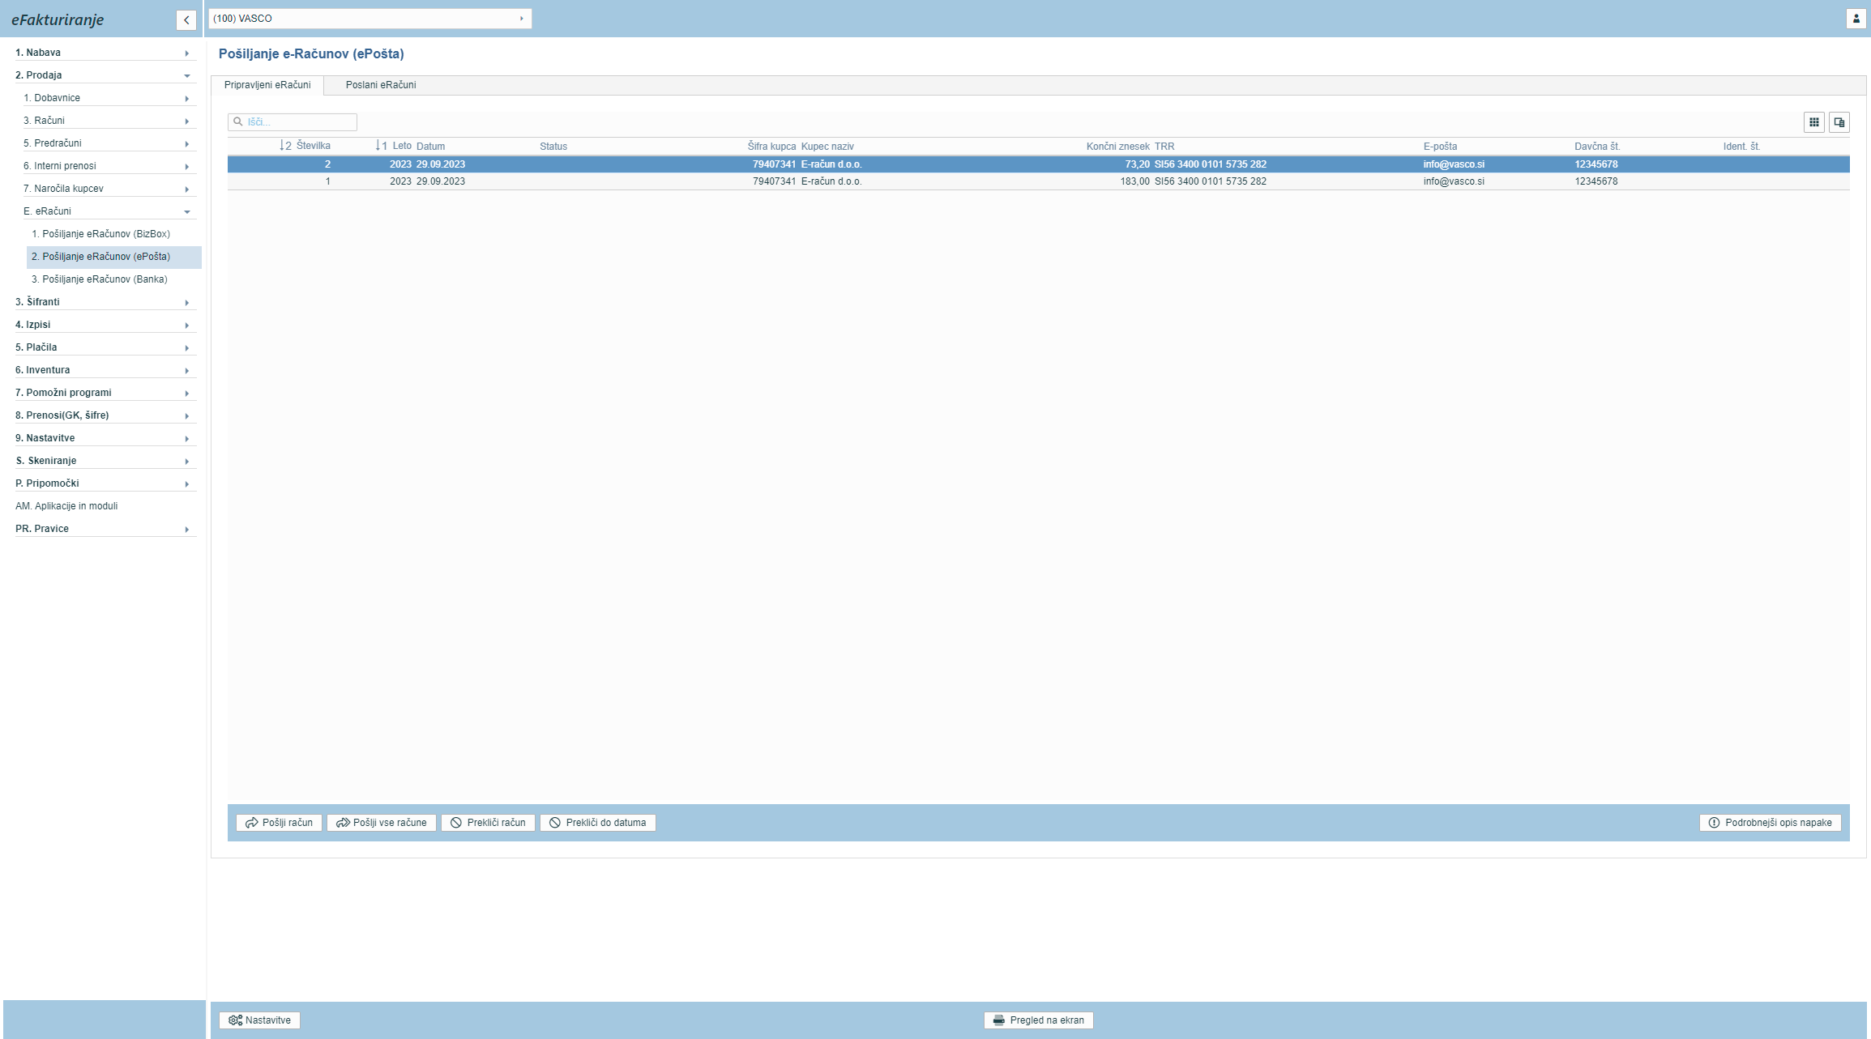This screenshot has width=1871, height=1039.
Task: Click the TRR column header
Action: (x=1164, y=147)
